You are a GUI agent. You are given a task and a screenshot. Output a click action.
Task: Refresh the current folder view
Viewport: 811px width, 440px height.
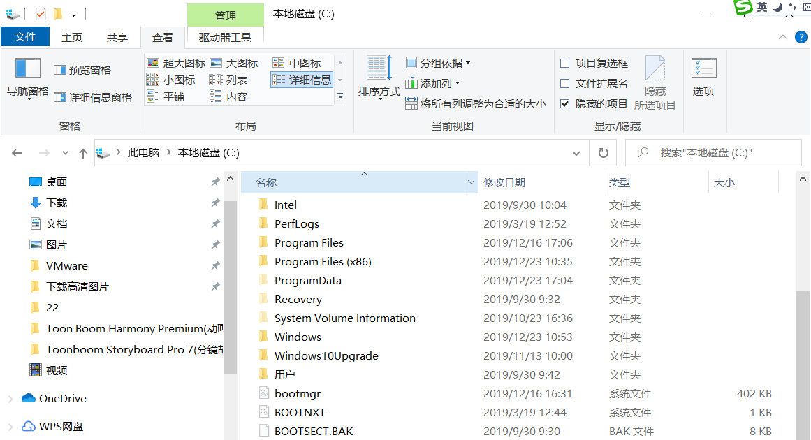point(603,152)
